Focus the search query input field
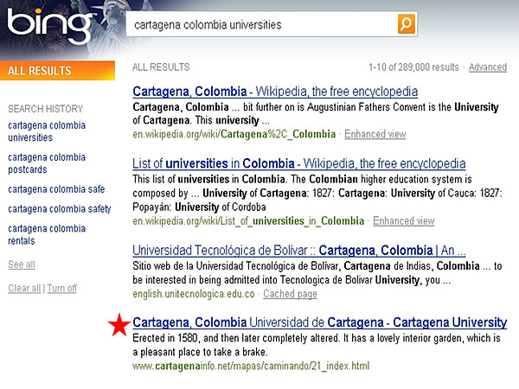 259,24
